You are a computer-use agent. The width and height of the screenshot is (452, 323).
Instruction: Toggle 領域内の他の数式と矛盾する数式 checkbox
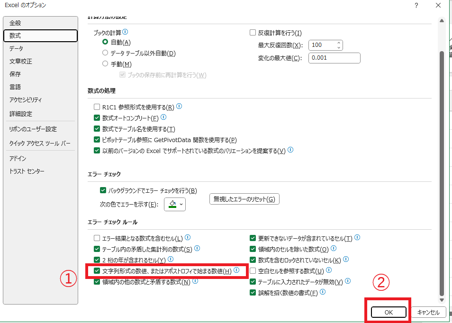point(97,281)
